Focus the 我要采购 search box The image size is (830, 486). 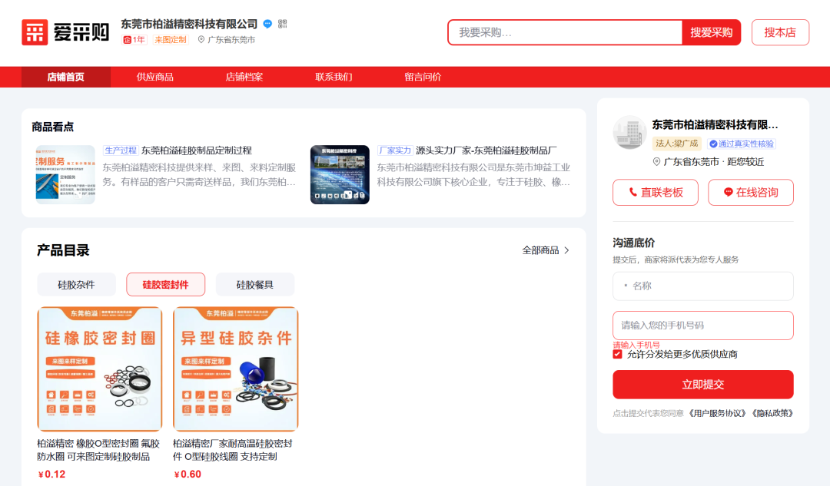coord(566,32)
